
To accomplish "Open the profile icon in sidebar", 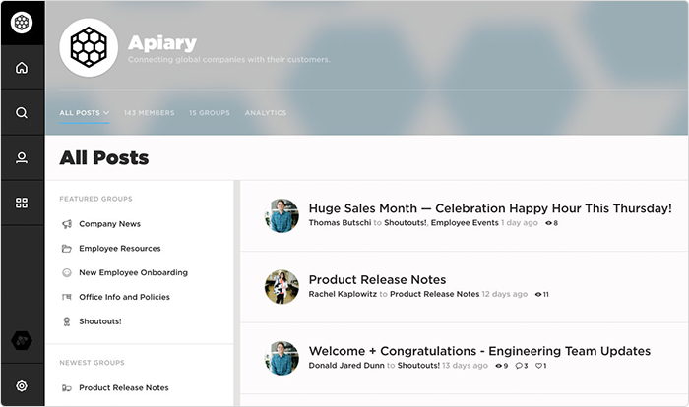I will [22, 158].
